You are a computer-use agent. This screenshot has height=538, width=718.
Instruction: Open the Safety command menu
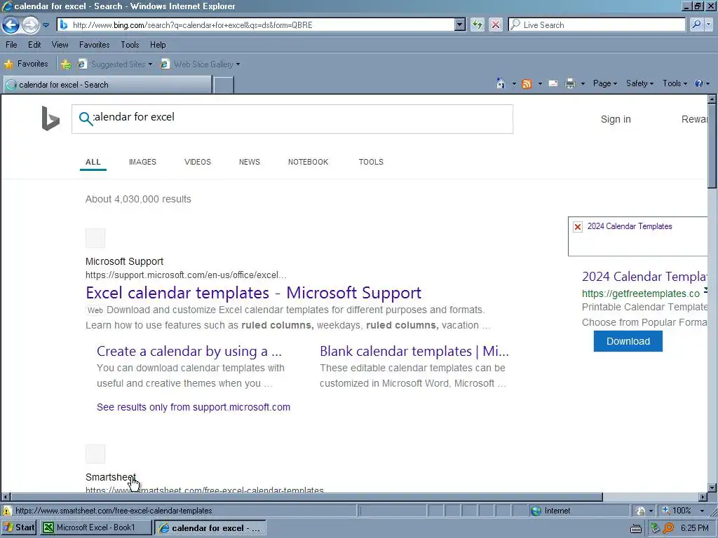639,83
